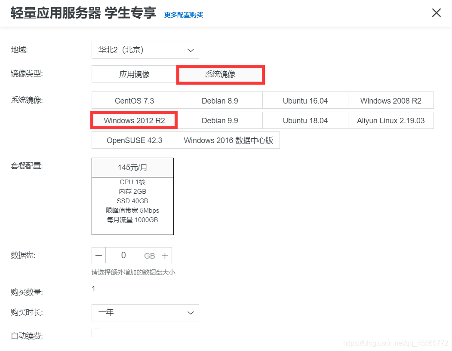
Task: Increase data disk size with plus button
Action: (x=165, y=255)
